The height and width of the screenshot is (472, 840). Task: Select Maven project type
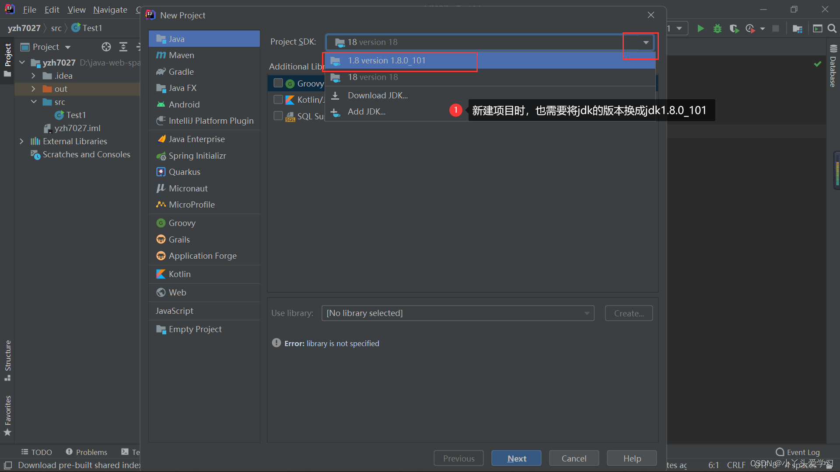click(x=204, y=55)
